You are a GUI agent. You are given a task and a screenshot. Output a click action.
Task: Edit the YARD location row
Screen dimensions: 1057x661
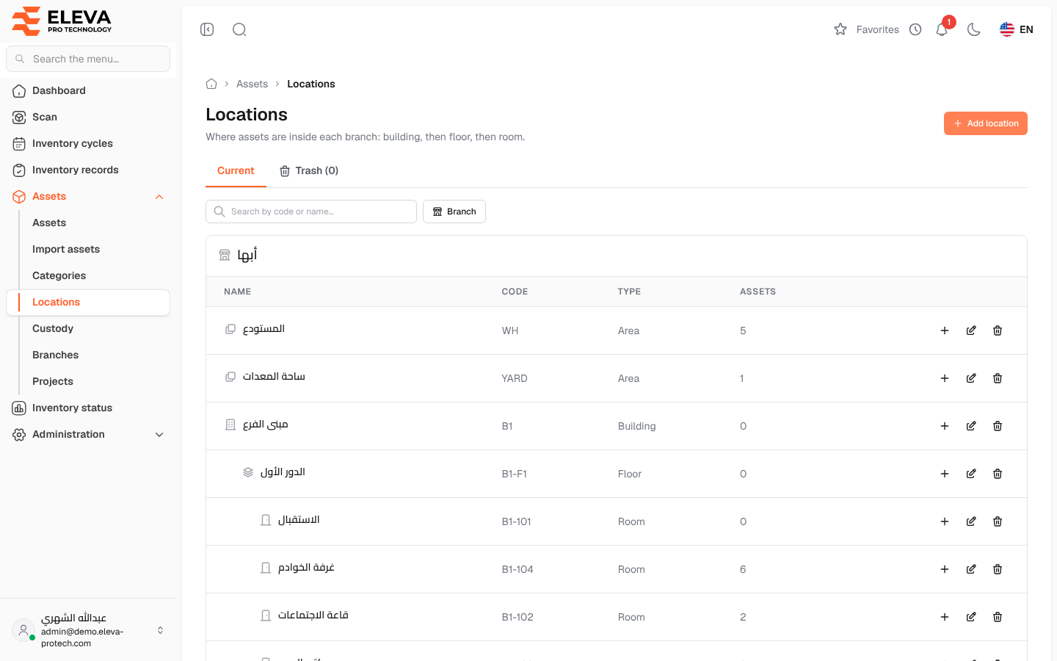pyautogui.click(x=971, y=378)
